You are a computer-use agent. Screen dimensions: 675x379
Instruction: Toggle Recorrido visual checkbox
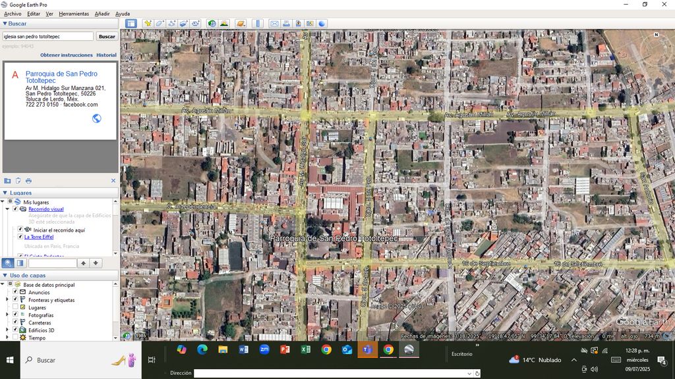15,209
